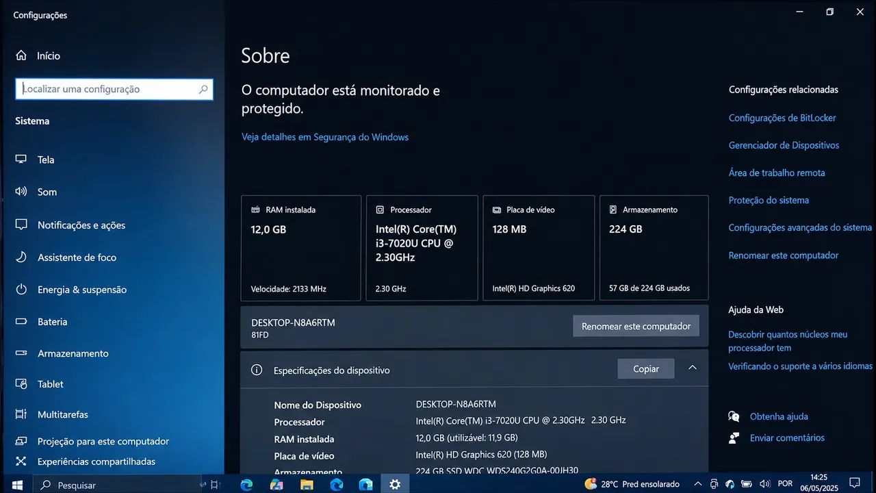Click the Renomear este computador button

[636, 327]
